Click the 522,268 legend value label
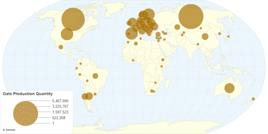The image size is (268, 134). pyautogui.click(x=59, y=117)
